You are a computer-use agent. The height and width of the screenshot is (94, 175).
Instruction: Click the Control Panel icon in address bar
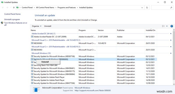pyautogui.click(x=17, y=7)
